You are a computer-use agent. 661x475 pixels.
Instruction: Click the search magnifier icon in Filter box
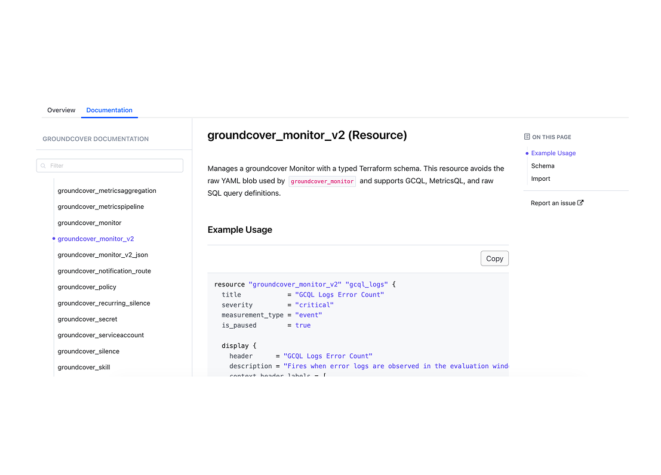coord(43,166)
